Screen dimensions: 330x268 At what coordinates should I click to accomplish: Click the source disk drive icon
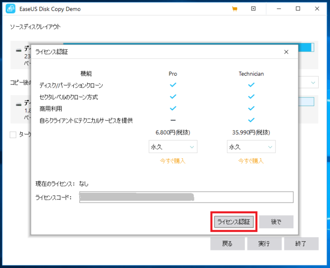[19, 51]
